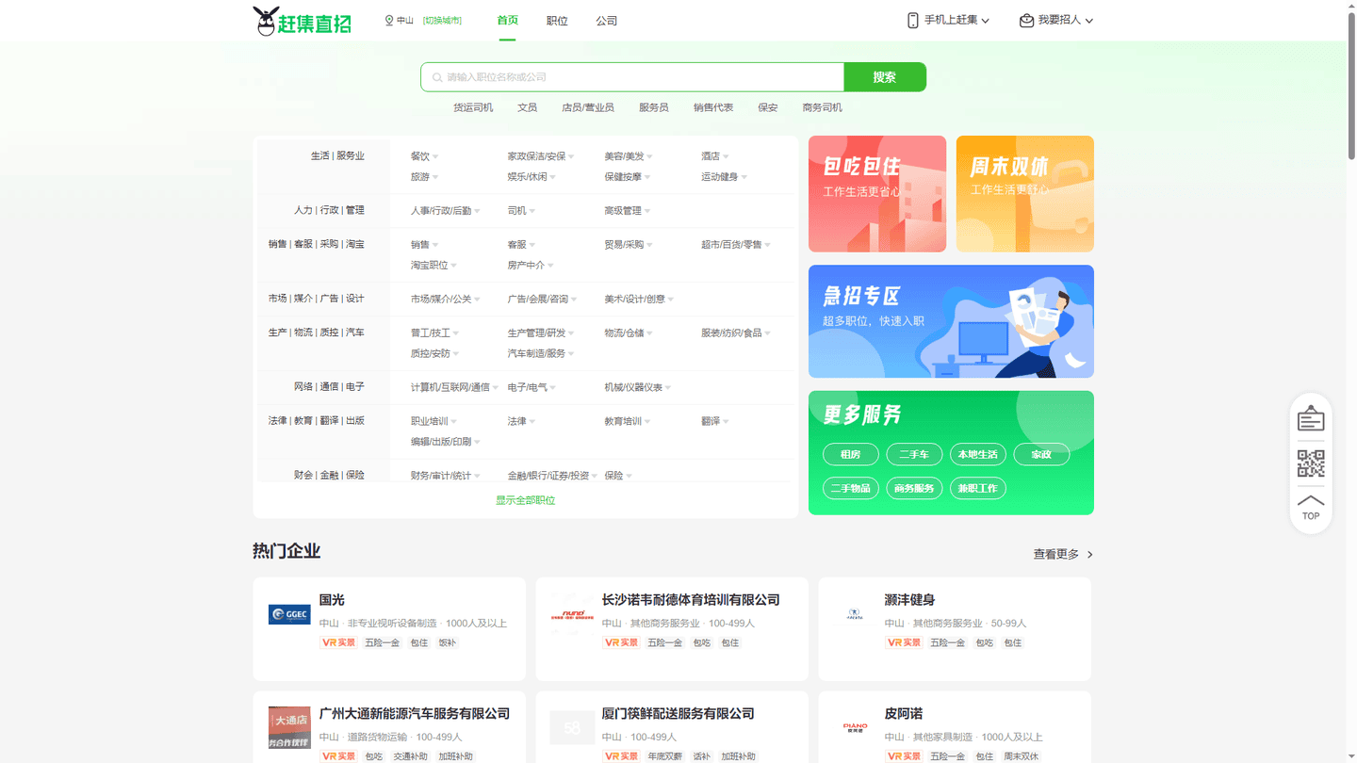Click the 本地生活 service button
The height and width of the screenshot is (763, 1357).
click(978, 455)
